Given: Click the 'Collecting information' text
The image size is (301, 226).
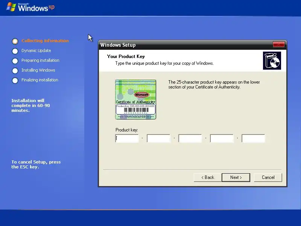Looking at the screenshot, I should tap(45, 41).
